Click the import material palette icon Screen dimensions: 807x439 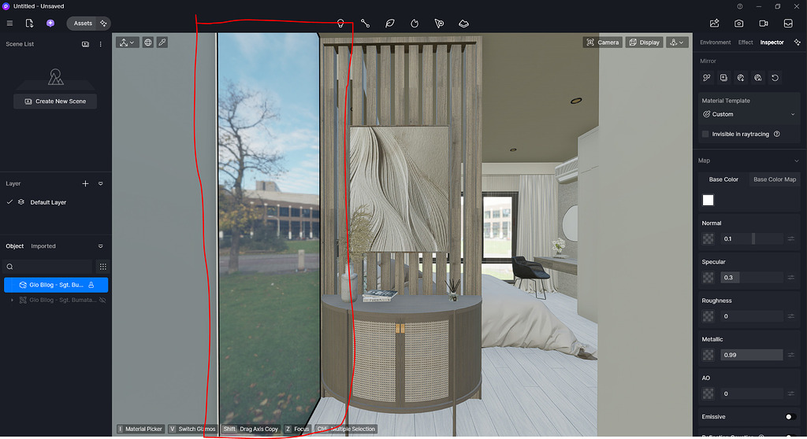[757, 78]
